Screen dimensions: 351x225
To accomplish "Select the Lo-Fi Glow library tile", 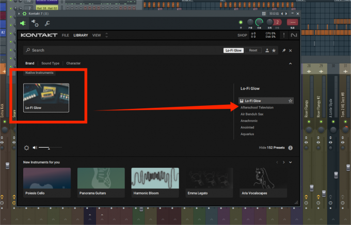I will (46, 98).
